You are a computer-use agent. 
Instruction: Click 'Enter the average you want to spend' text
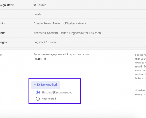pos(61,54)
